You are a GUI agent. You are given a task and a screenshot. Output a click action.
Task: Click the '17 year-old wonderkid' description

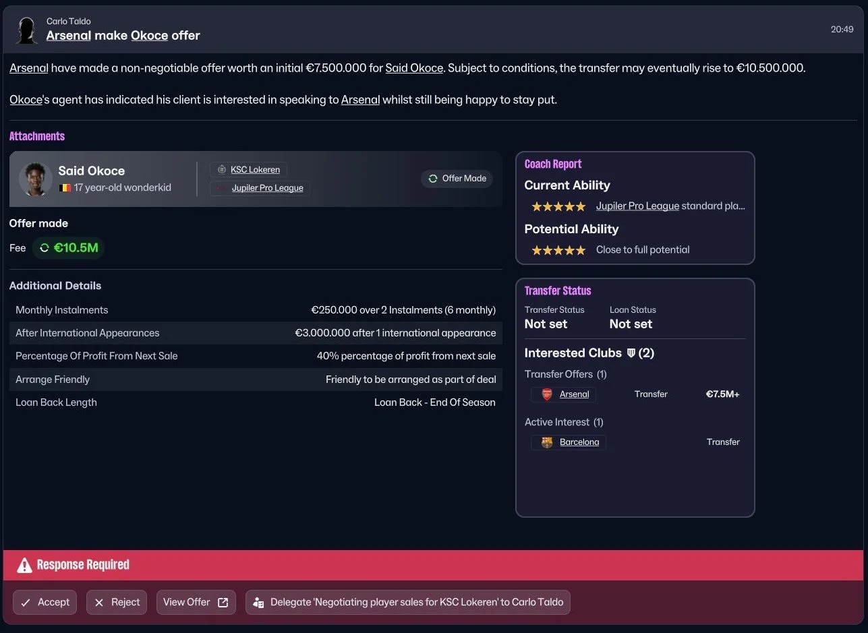coord(123,188)
